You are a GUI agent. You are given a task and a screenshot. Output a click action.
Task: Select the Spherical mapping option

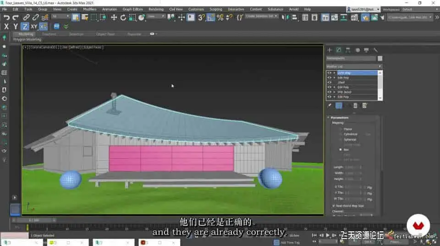[341, 140]
